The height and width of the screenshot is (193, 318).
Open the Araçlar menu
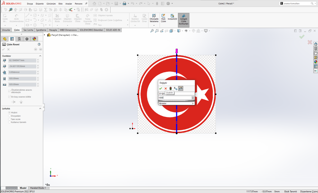click(68, 4)
